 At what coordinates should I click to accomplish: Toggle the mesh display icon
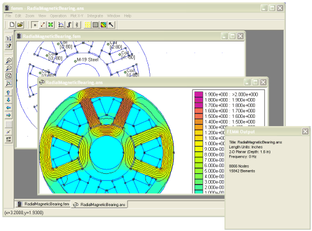point(95,25)
